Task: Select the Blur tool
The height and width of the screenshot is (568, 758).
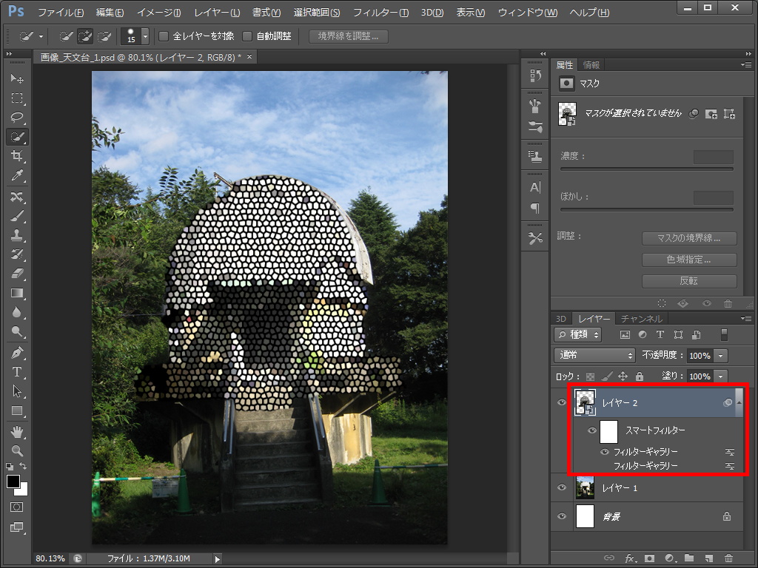Action: point(17,312)
